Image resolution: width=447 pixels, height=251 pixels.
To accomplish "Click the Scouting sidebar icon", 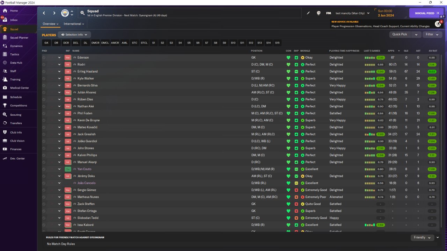I will point(5,115).
